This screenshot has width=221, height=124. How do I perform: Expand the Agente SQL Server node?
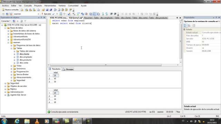click(x=6, y=95)
